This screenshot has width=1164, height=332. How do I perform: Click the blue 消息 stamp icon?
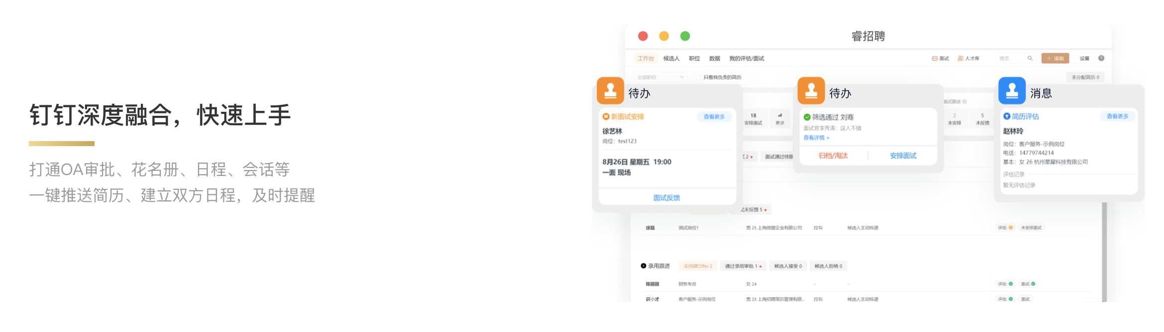tap(1012, 90)
